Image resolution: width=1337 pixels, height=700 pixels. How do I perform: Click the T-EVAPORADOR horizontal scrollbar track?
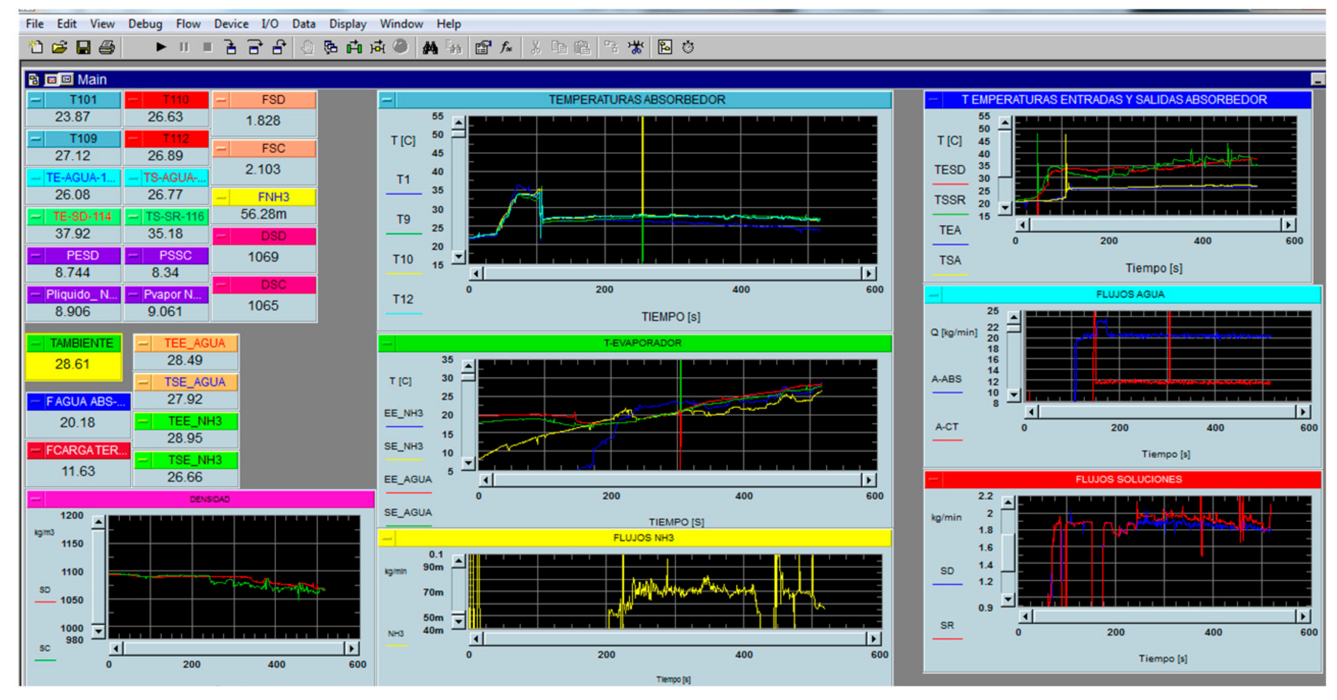point(677,480)
